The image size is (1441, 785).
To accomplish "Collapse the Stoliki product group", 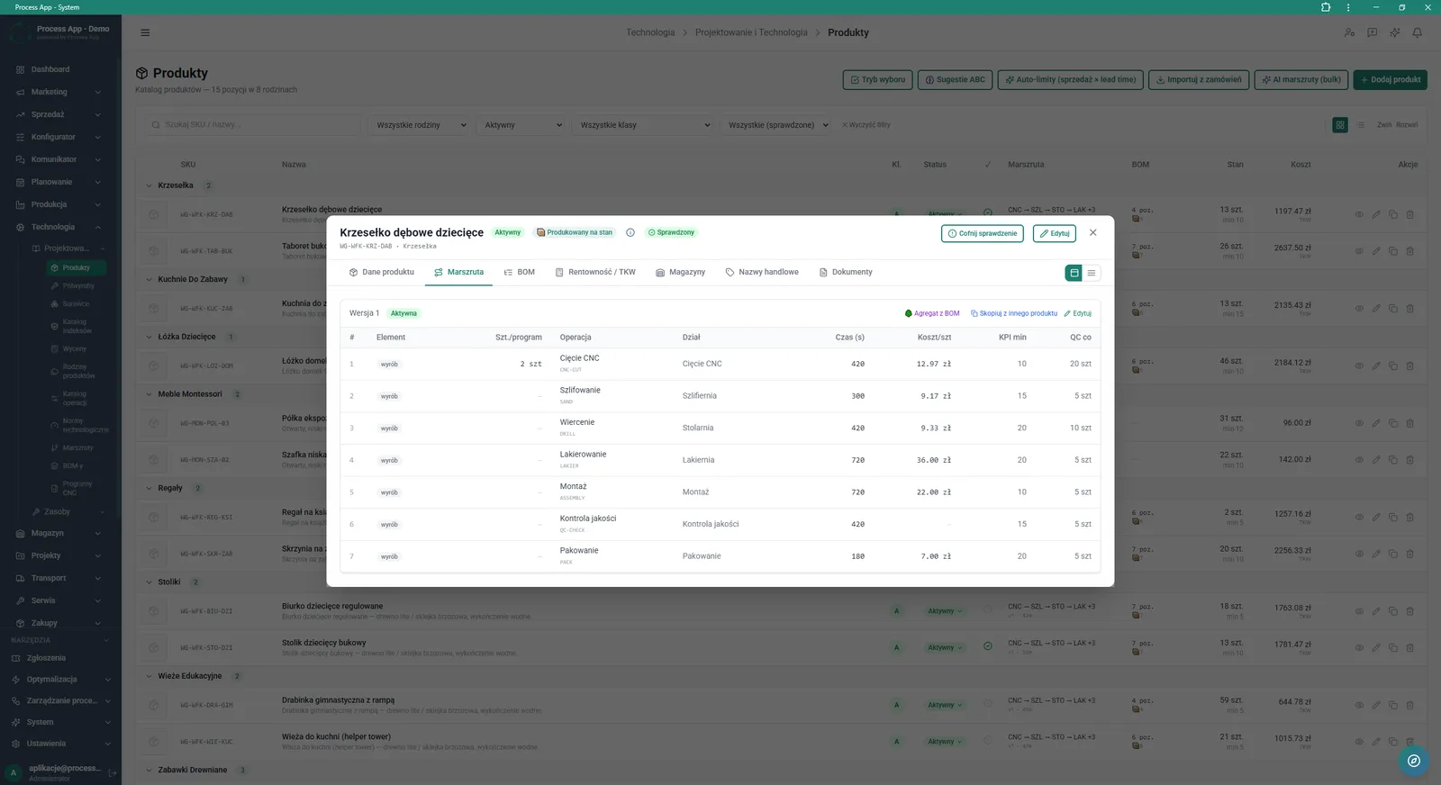I will (x=150, y=582).
